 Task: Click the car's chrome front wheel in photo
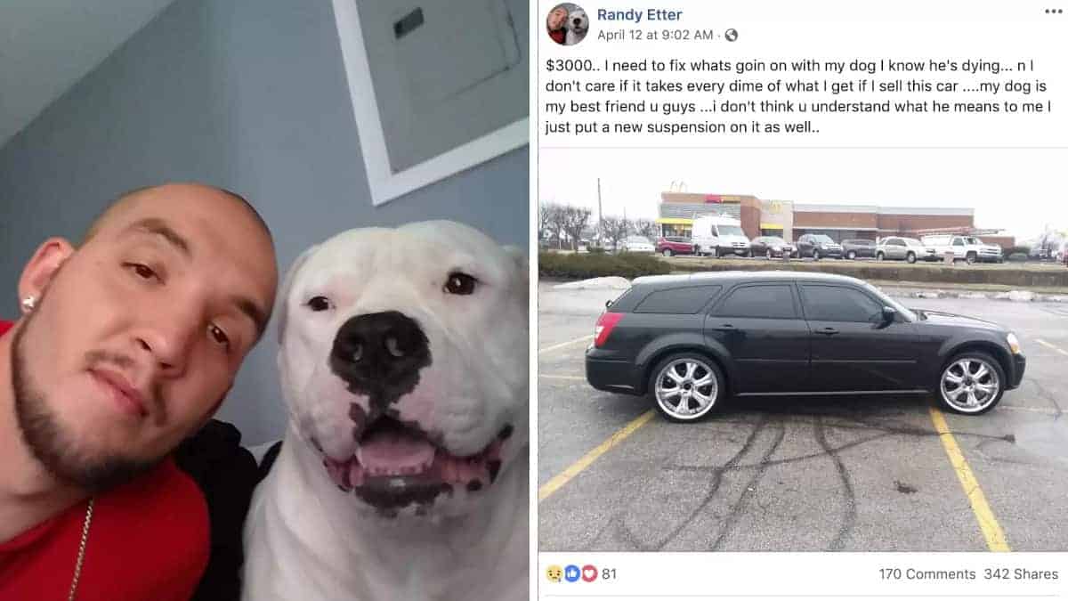click(x=970, y=385)
